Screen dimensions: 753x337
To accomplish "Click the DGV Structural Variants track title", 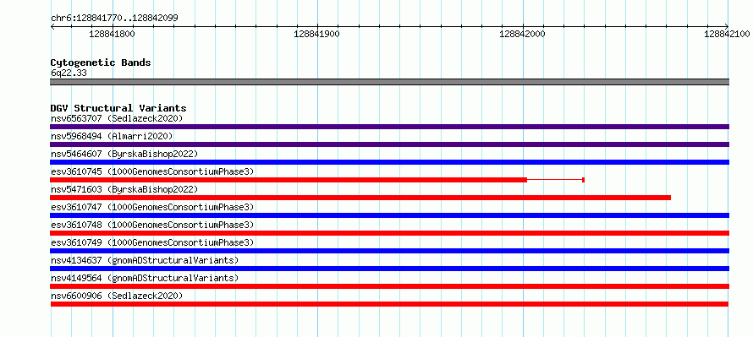I will (x=118, y=108).
